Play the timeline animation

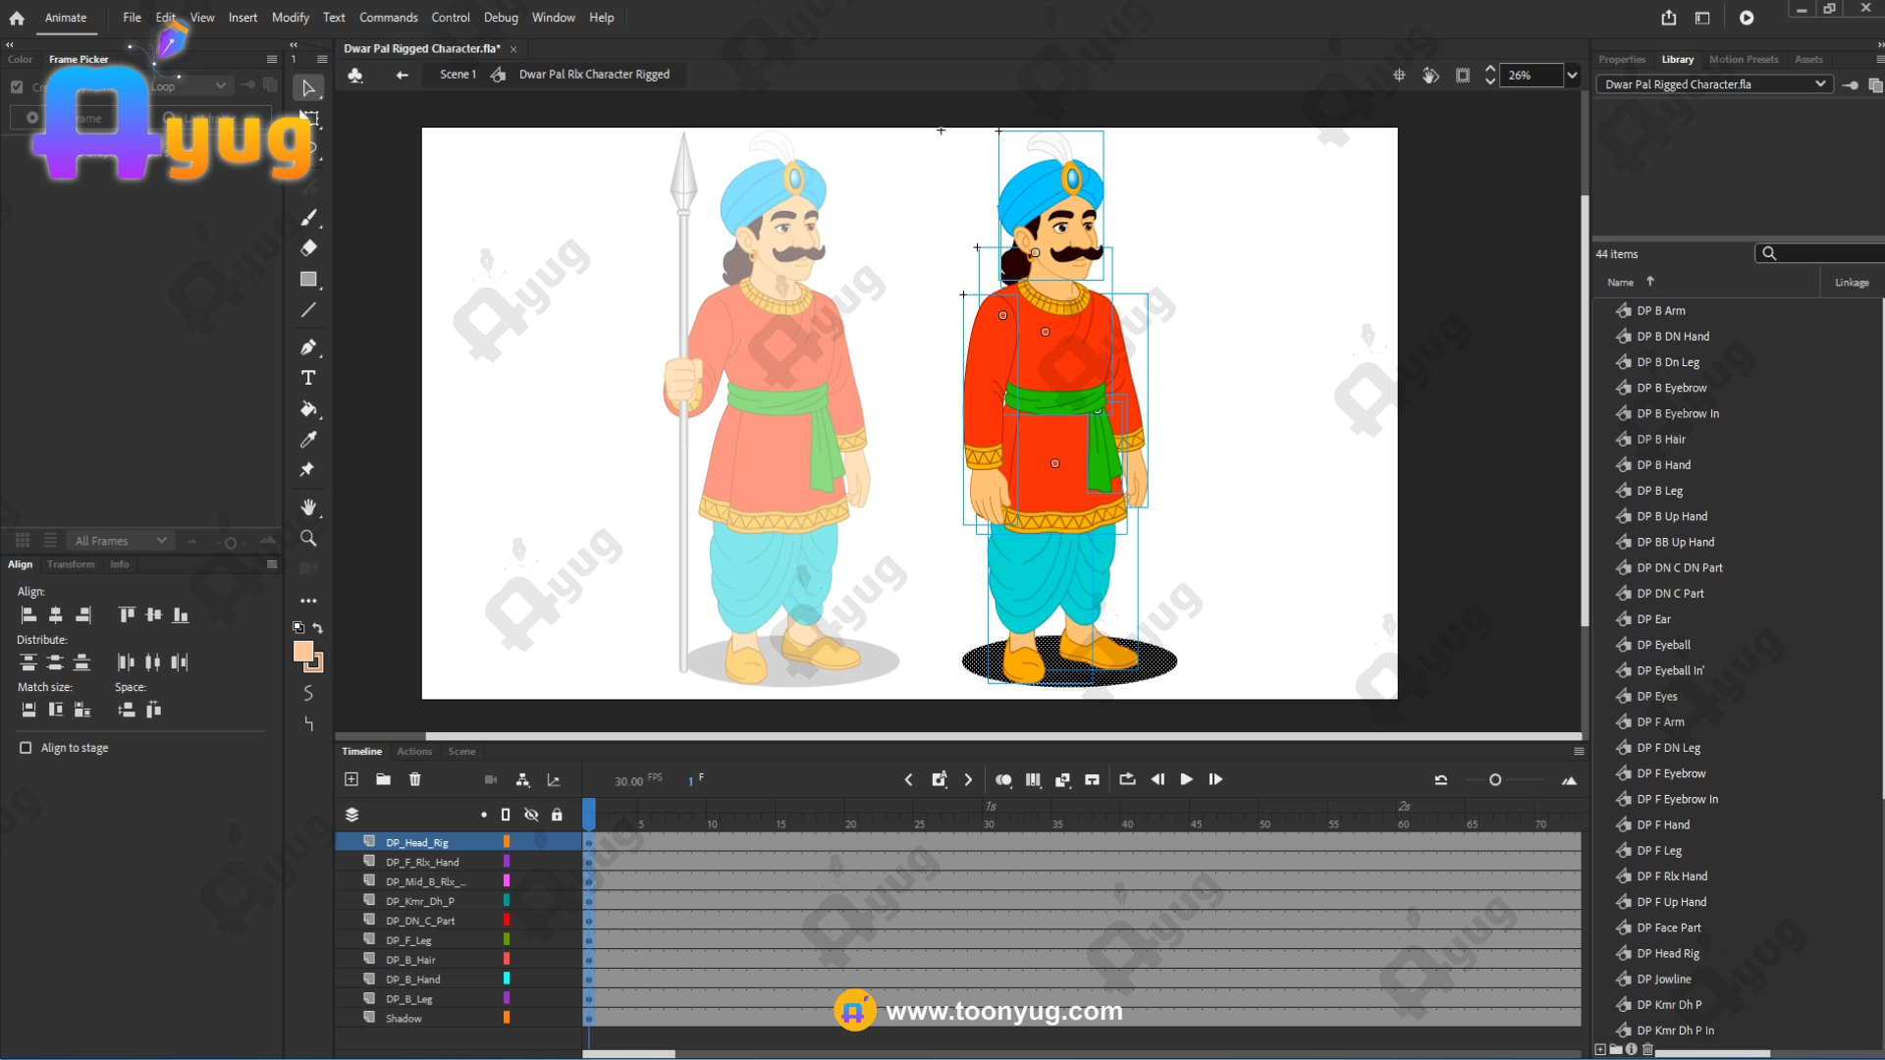coord(1186,779)
